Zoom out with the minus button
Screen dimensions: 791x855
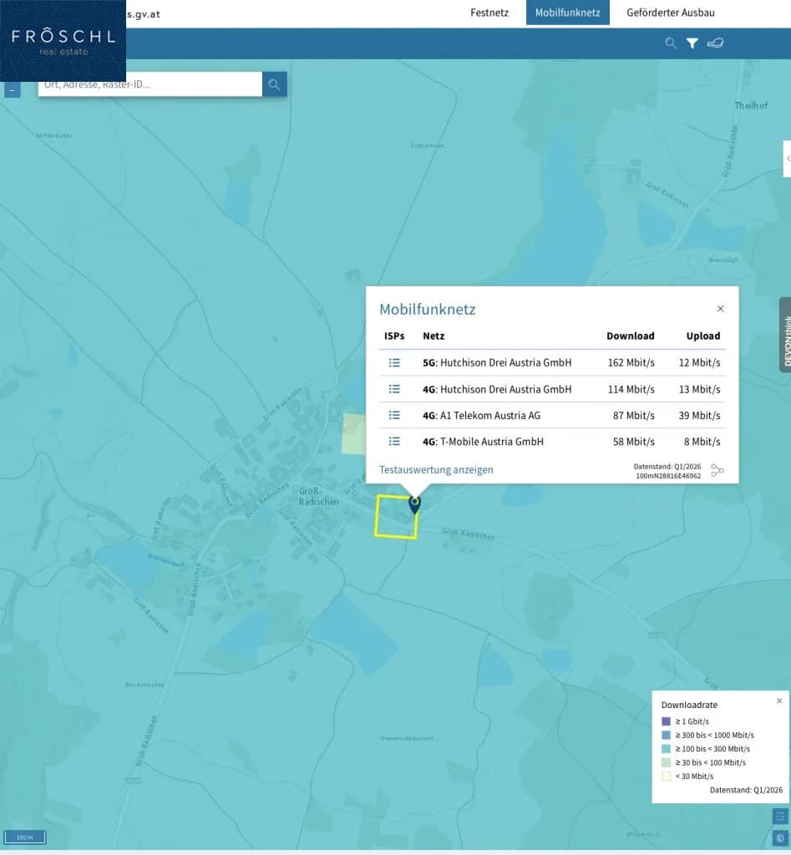pos(12,89)
